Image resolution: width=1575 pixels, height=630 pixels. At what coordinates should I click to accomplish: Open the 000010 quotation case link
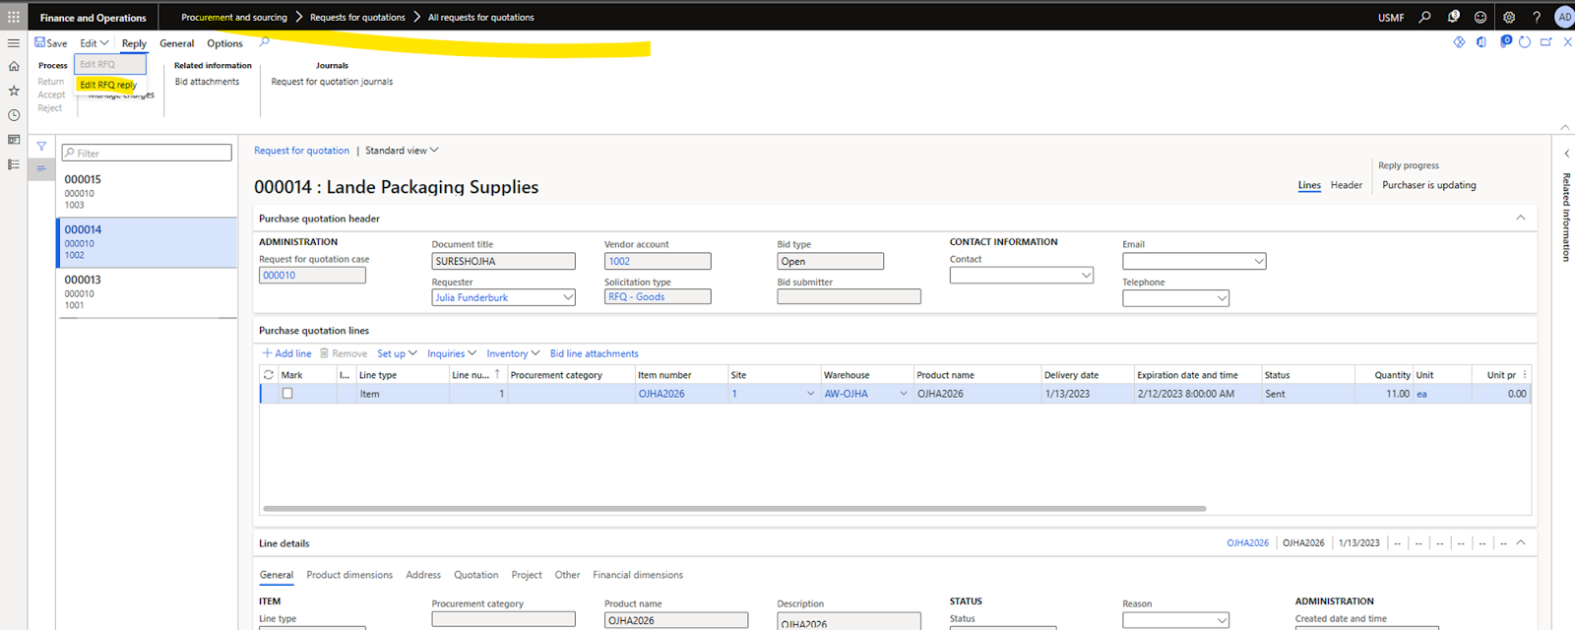click(280, 276)
